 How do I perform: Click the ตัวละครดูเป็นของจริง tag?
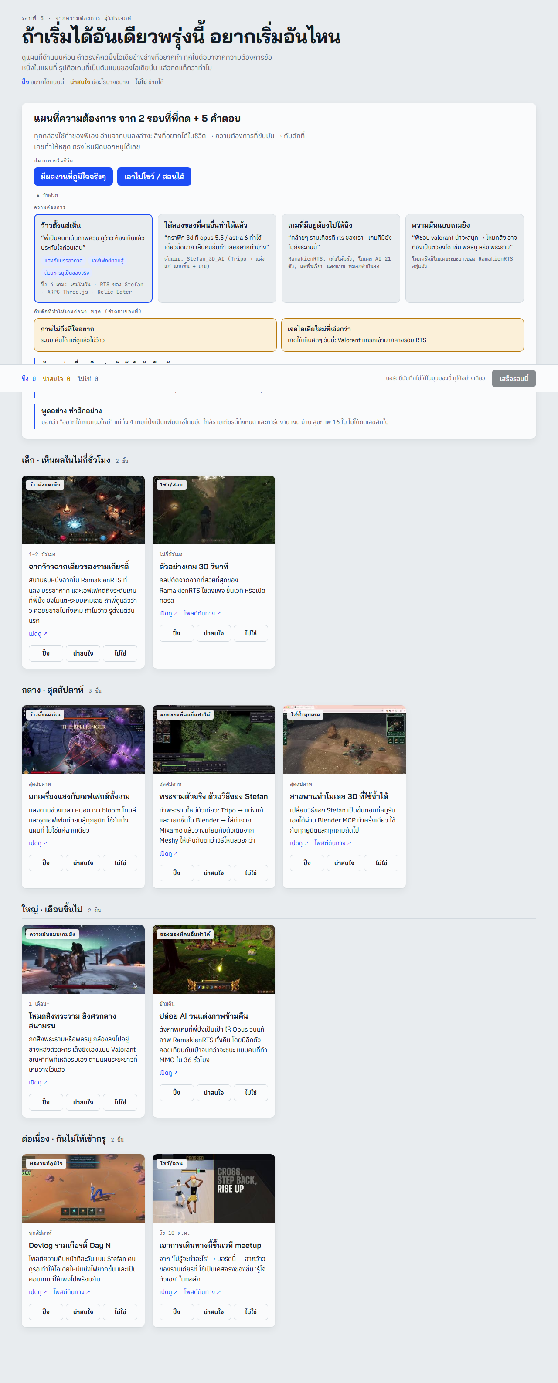[x=67, y=273]
